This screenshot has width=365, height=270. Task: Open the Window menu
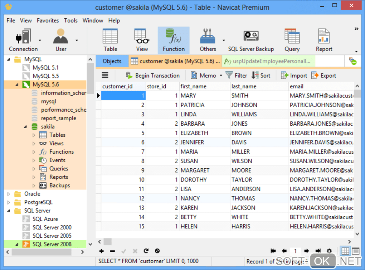click(93, 20)
